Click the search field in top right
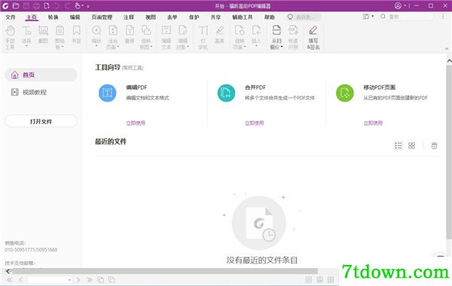Screen dimensions: 452x286 pos(407,17)
